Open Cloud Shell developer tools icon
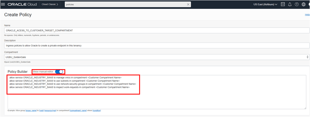 coord(283,4)
